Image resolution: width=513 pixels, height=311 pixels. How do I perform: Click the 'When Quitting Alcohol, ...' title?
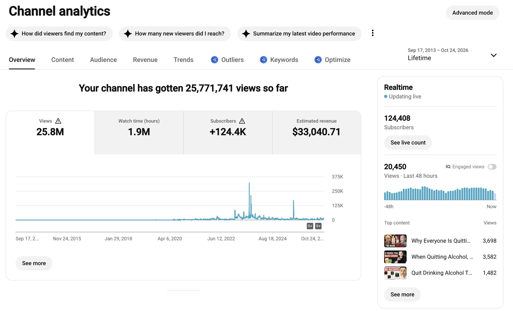[442, 257]
